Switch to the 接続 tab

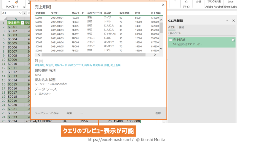coord(182,27)
